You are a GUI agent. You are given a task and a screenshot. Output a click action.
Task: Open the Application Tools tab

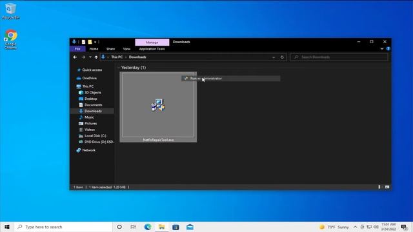[x=152, y=49]
